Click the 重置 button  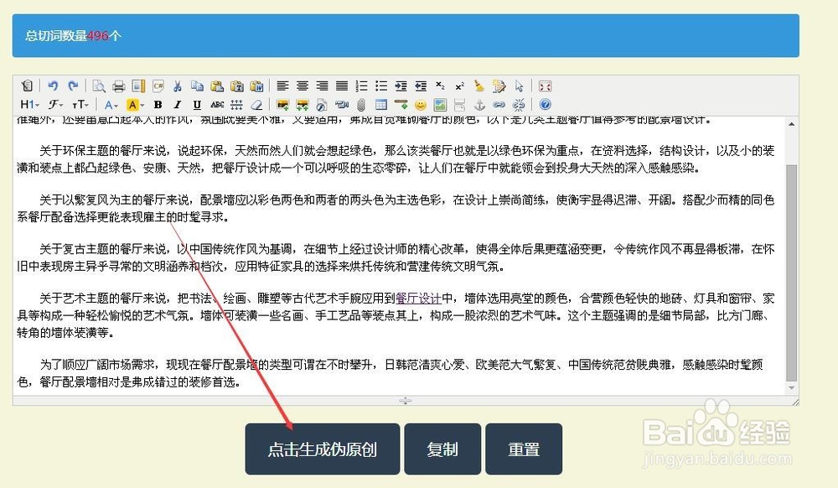coord(524,449)
